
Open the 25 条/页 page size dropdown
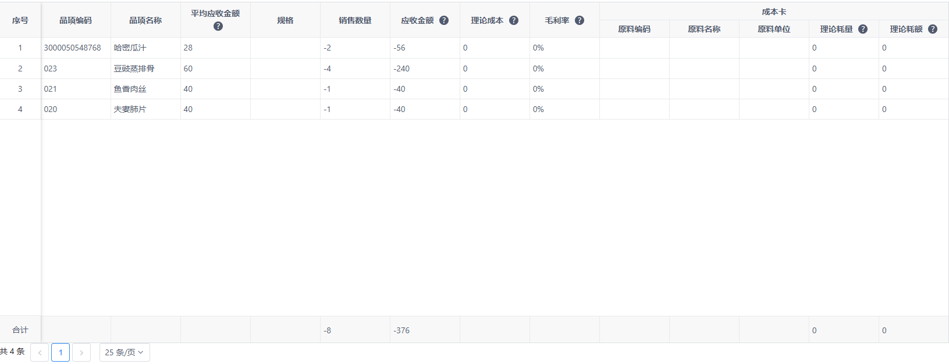pyautogui.click(x=125, y=352)
